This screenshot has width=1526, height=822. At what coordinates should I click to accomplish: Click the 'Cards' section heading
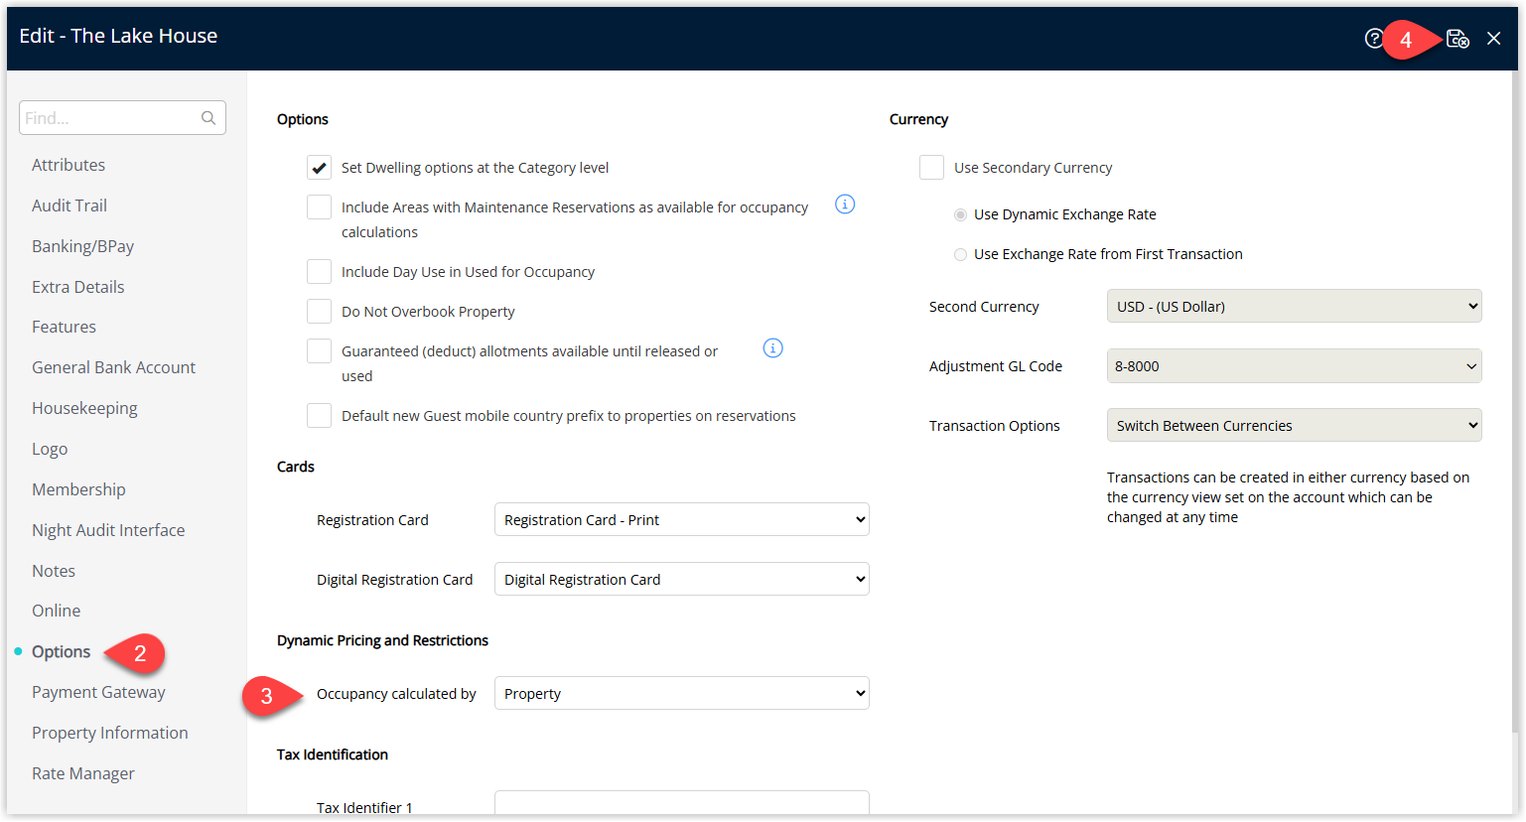point(296,467)
